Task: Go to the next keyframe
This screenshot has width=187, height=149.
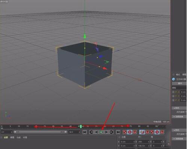Action: (x=111, y=132)
